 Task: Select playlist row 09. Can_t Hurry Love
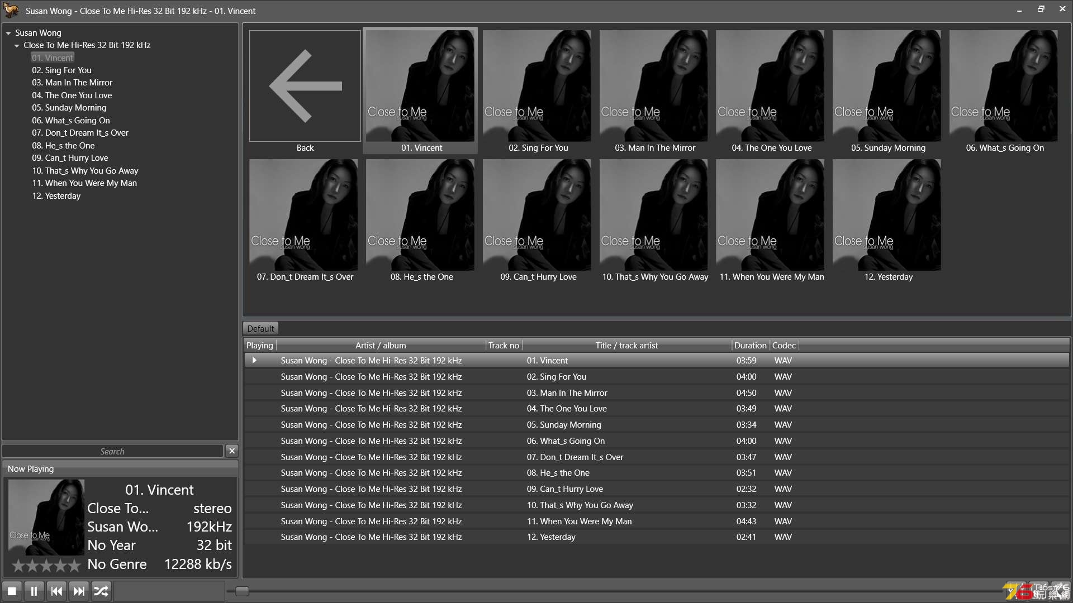(x=657, y=489)
